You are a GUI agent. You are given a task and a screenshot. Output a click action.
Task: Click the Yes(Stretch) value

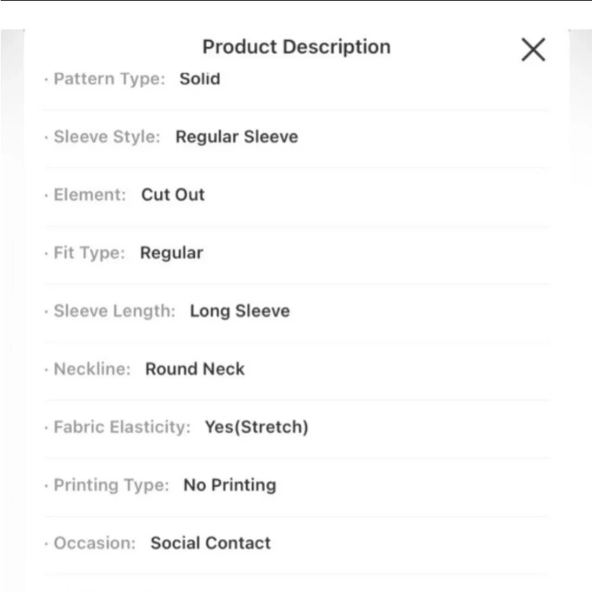(x=256, y=427)
